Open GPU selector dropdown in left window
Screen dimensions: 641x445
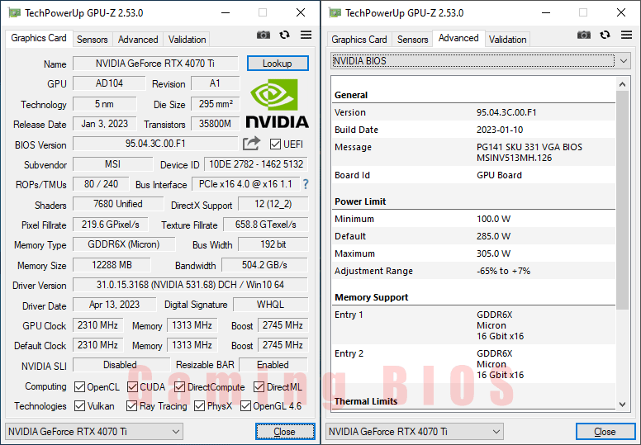pos(93,432)
